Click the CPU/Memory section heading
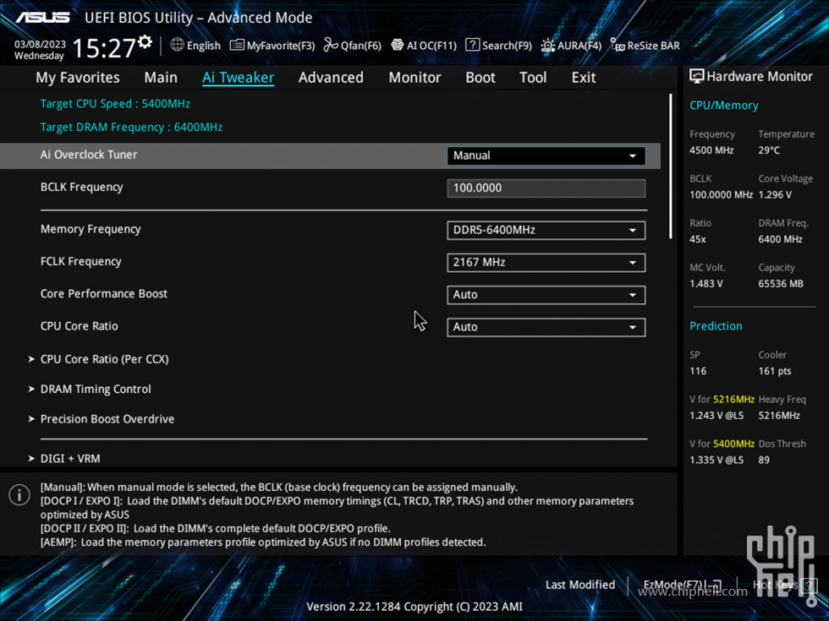The image size is (829, 621). [724, 106]
